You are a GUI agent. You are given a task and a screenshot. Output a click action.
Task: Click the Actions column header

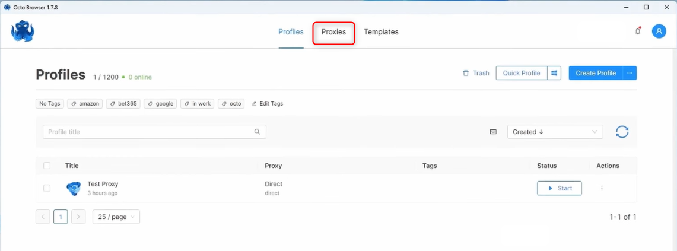click(x=608, y=166)
